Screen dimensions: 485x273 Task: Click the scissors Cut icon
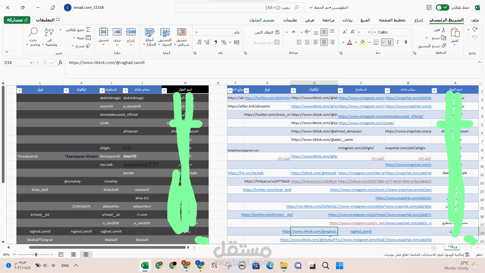444,30
